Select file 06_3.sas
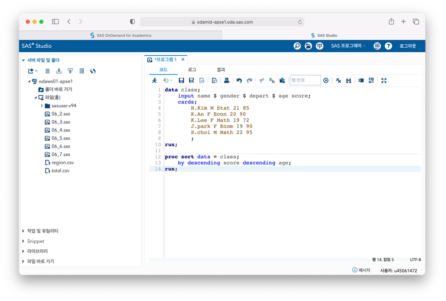Image resolution: width=446 pixels, height=301 pixels. [x=58, y=122]
